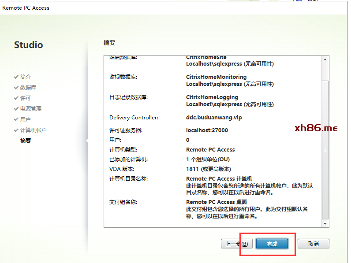Click the ddc.buduanwang.vip controller value

point(214,118)
